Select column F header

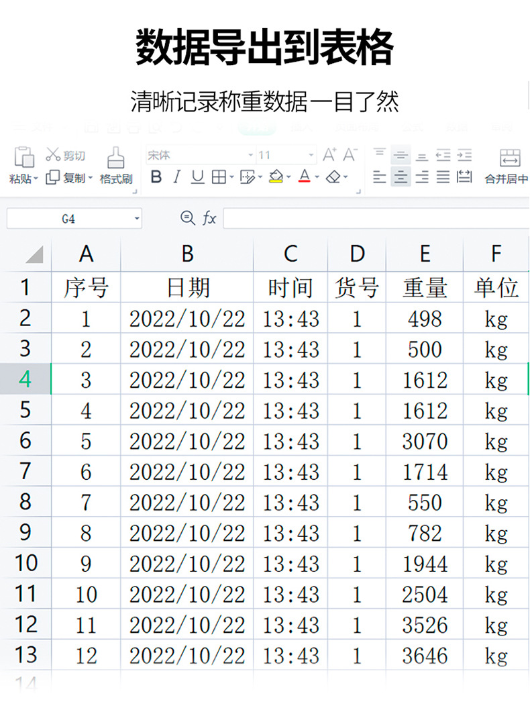[496, 254]
